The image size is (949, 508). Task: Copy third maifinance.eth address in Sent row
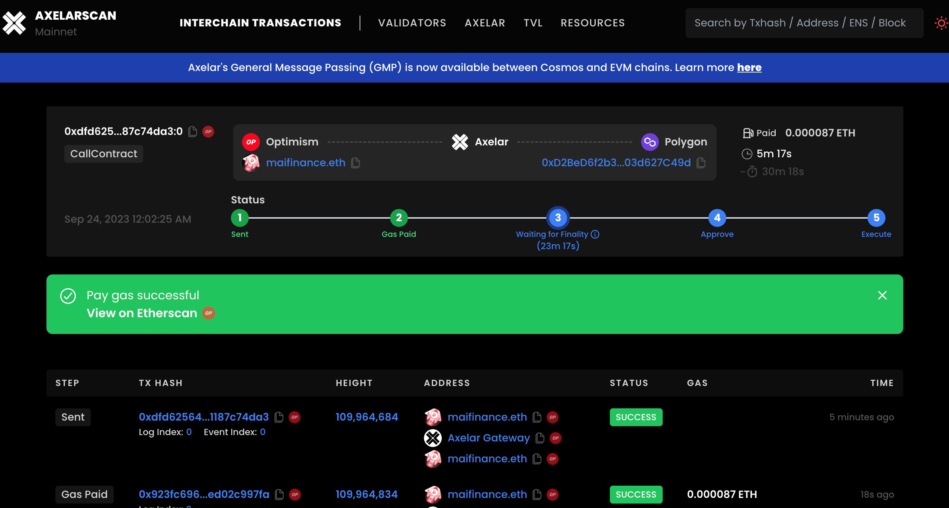(537, 459)
